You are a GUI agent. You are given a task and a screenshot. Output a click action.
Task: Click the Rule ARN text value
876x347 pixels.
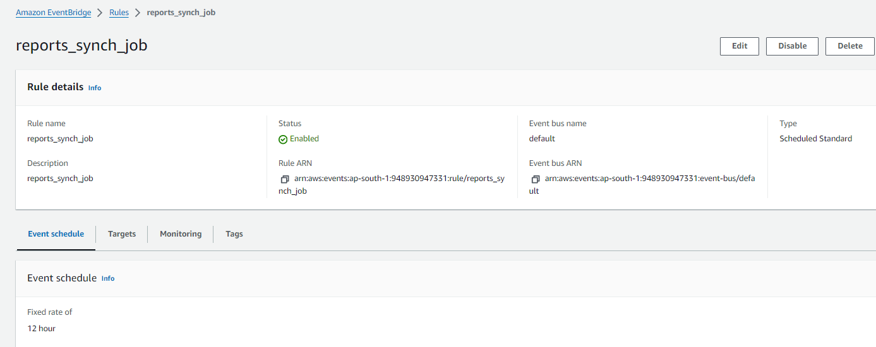tap(392, 185)
